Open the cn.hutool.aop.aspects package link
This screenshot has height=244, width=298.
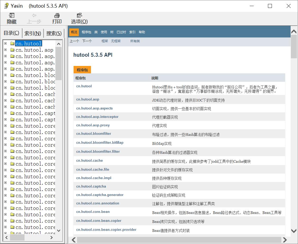pos(94,108)
